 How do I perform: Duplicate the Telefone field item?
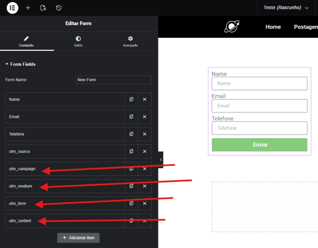click(x=131, y=134)
